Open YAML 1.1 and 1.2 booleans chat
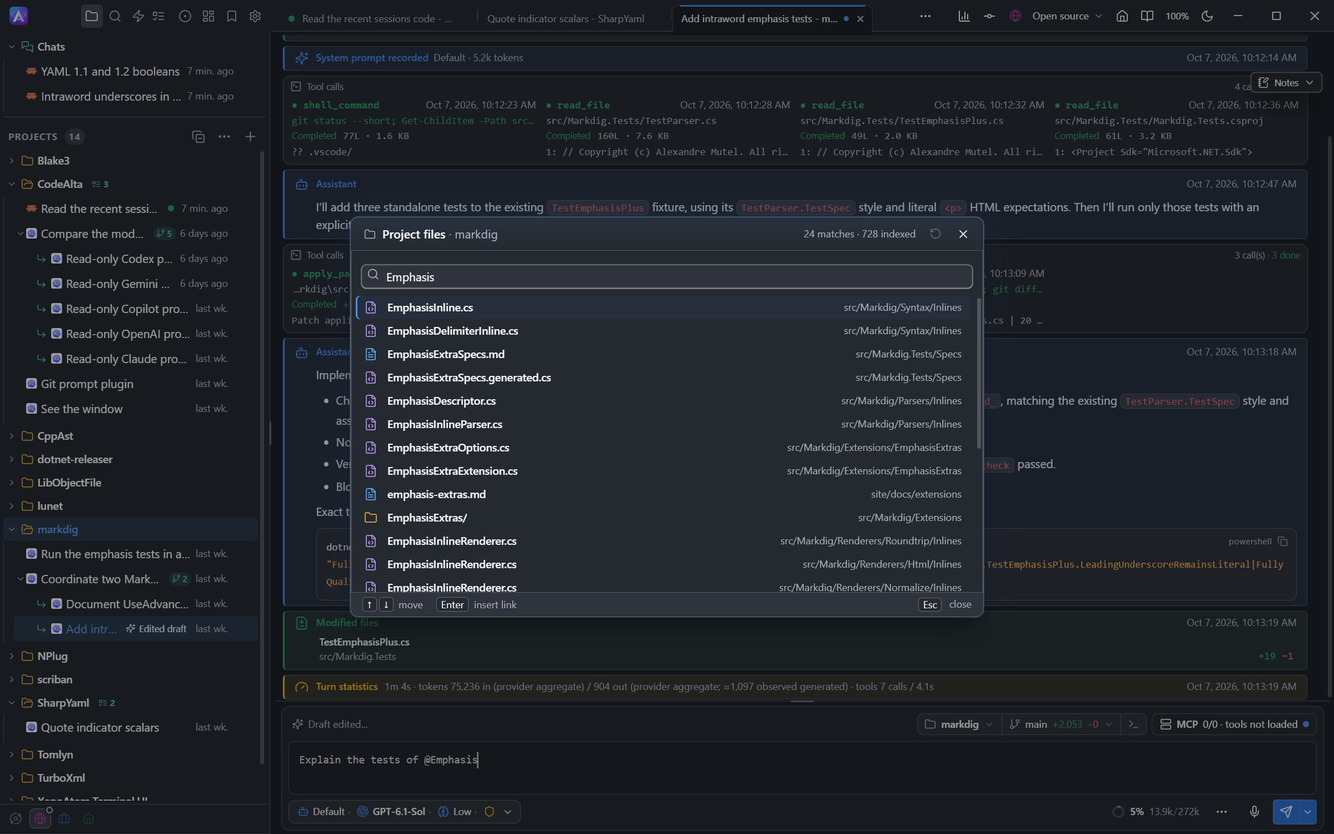1334x834 pixels. click(x=131, y=72)
